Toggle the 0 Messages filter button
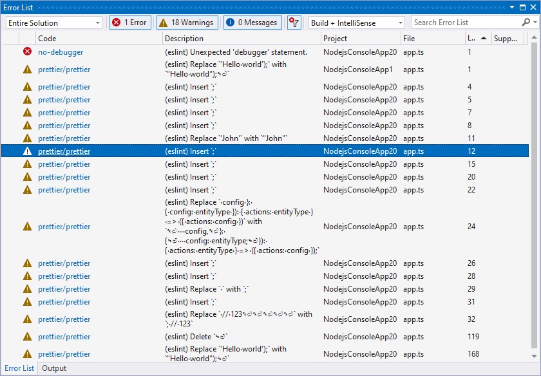 point(252,22)
